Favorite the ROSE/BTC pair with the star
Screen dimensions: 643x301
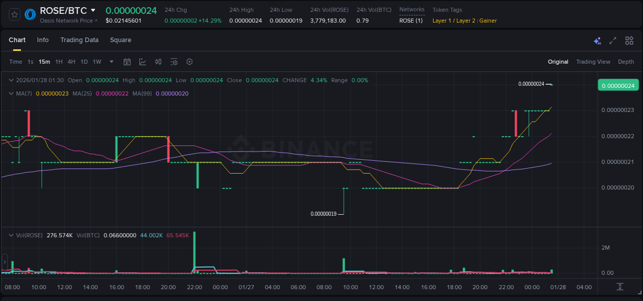click(x=14, y=15)
